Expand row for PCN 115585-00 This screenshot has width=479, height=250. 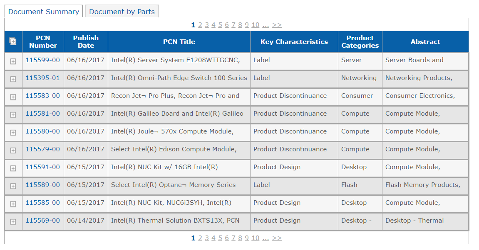(x=13, y=204)
